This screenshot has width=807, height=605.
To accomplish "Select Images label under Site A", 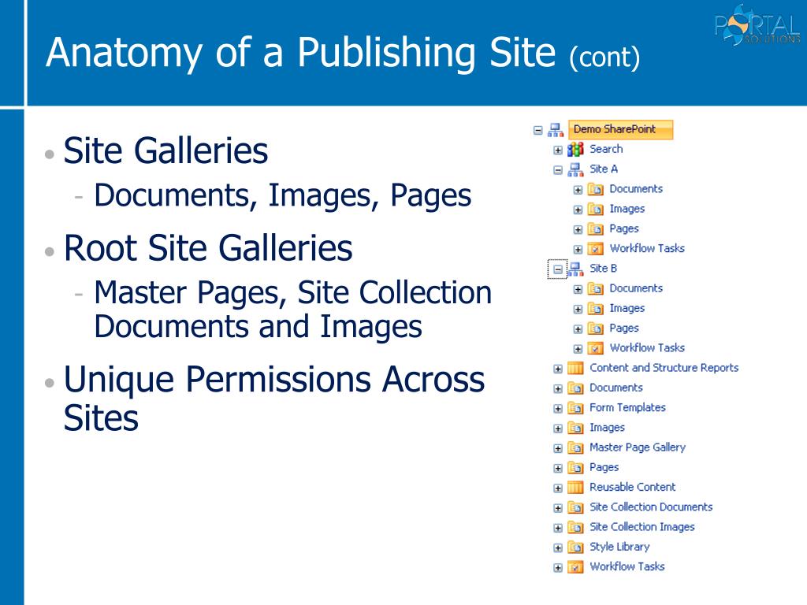I will point(627,209).
